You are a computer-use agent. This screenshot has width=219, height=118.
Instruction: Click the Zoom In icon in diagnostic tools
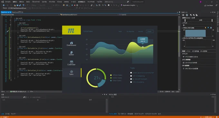(191, 15)
